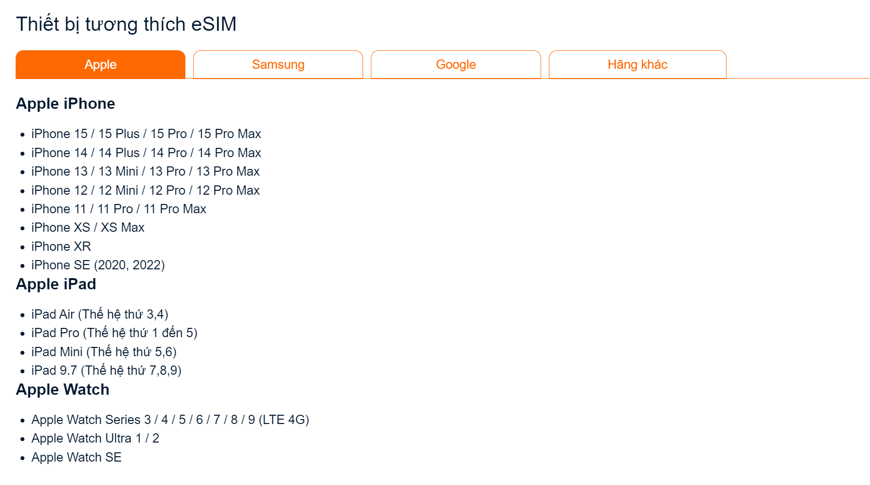
Task: Click the Apple Watch heading
Action: click(62, 389)
